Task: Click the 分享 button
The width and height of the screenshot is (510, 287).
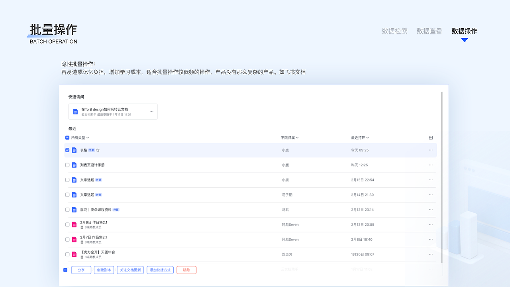Action: 81,270
